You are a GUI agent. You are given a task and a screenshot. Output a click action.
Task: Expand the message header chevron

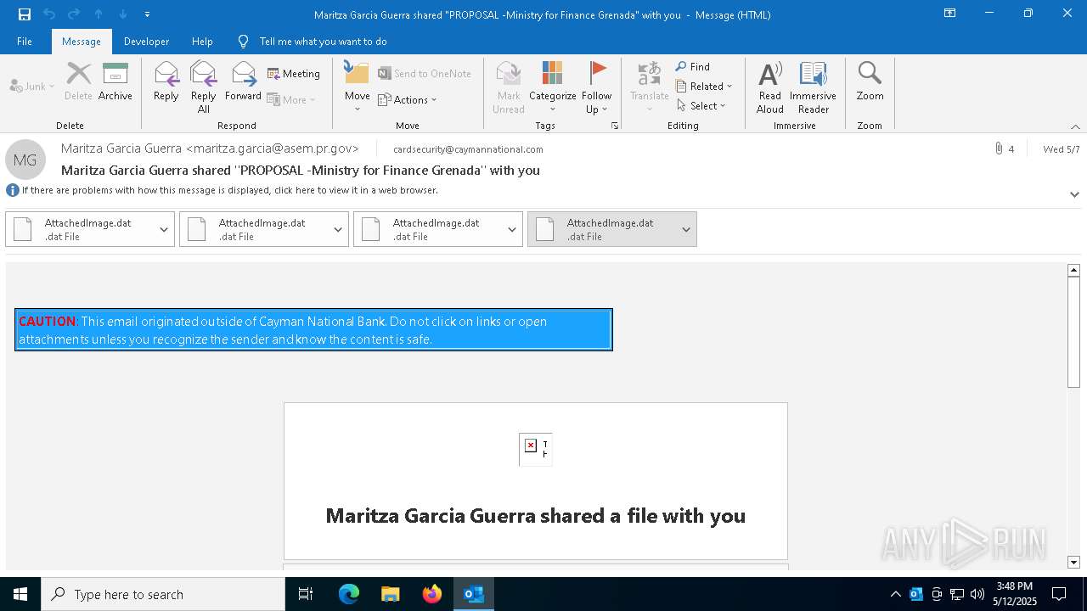tap(1074, 194)
